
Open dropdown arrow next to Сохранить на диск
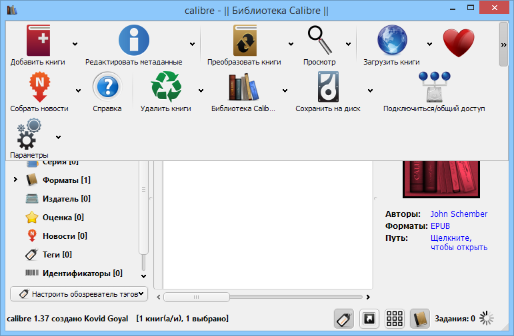[x=370, y=91]
